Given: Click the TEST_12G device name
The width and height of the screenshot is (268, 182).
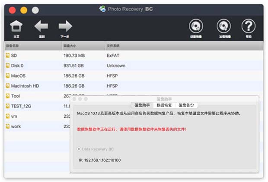Looking at the screenshot, I should 21,106.
